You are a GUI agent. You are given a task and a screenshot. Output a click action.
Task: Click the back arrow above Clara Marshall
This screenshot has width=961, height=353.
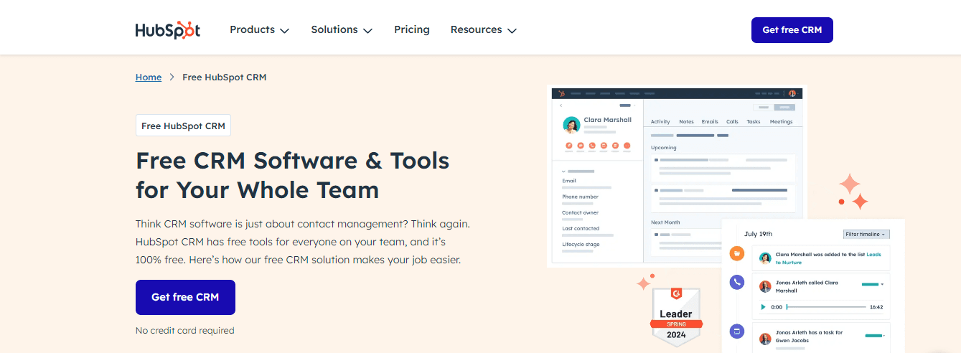click(561, 105)
